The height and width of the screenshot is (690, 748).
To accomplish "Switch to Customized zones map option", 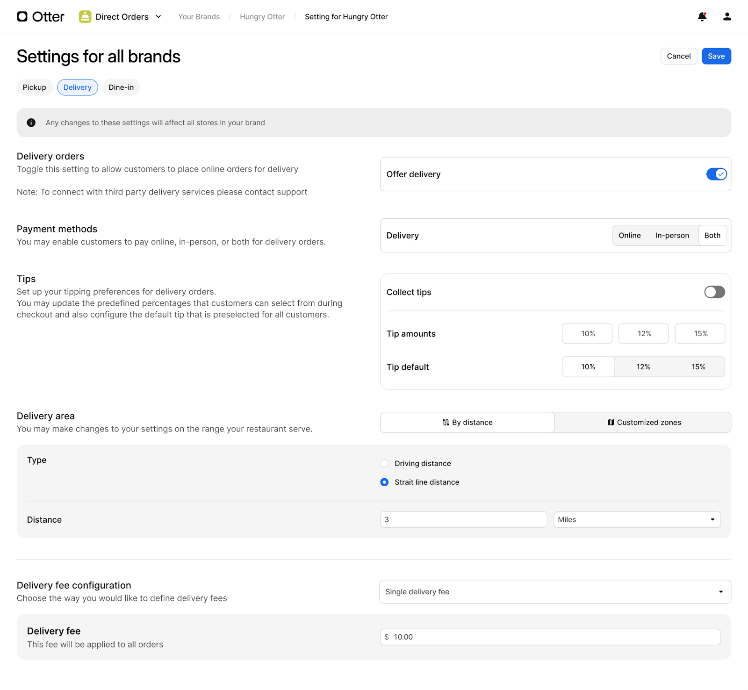I will (643, 422).
